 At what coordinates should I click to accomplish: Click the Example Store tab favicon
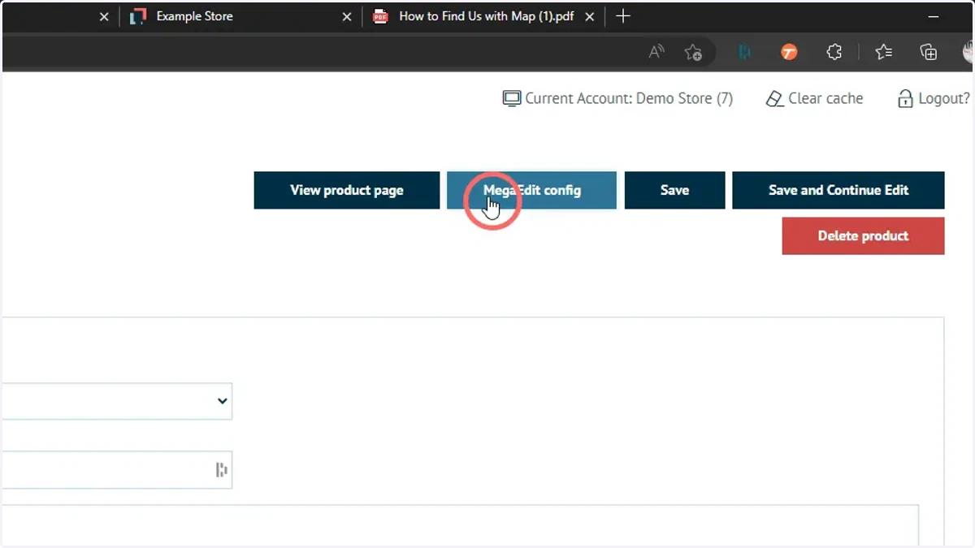click(138, 16)
